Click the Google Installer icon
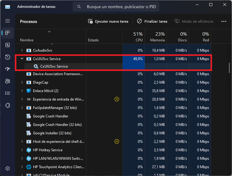The width and height of the screenshot is (232, 176). [29, 133]
